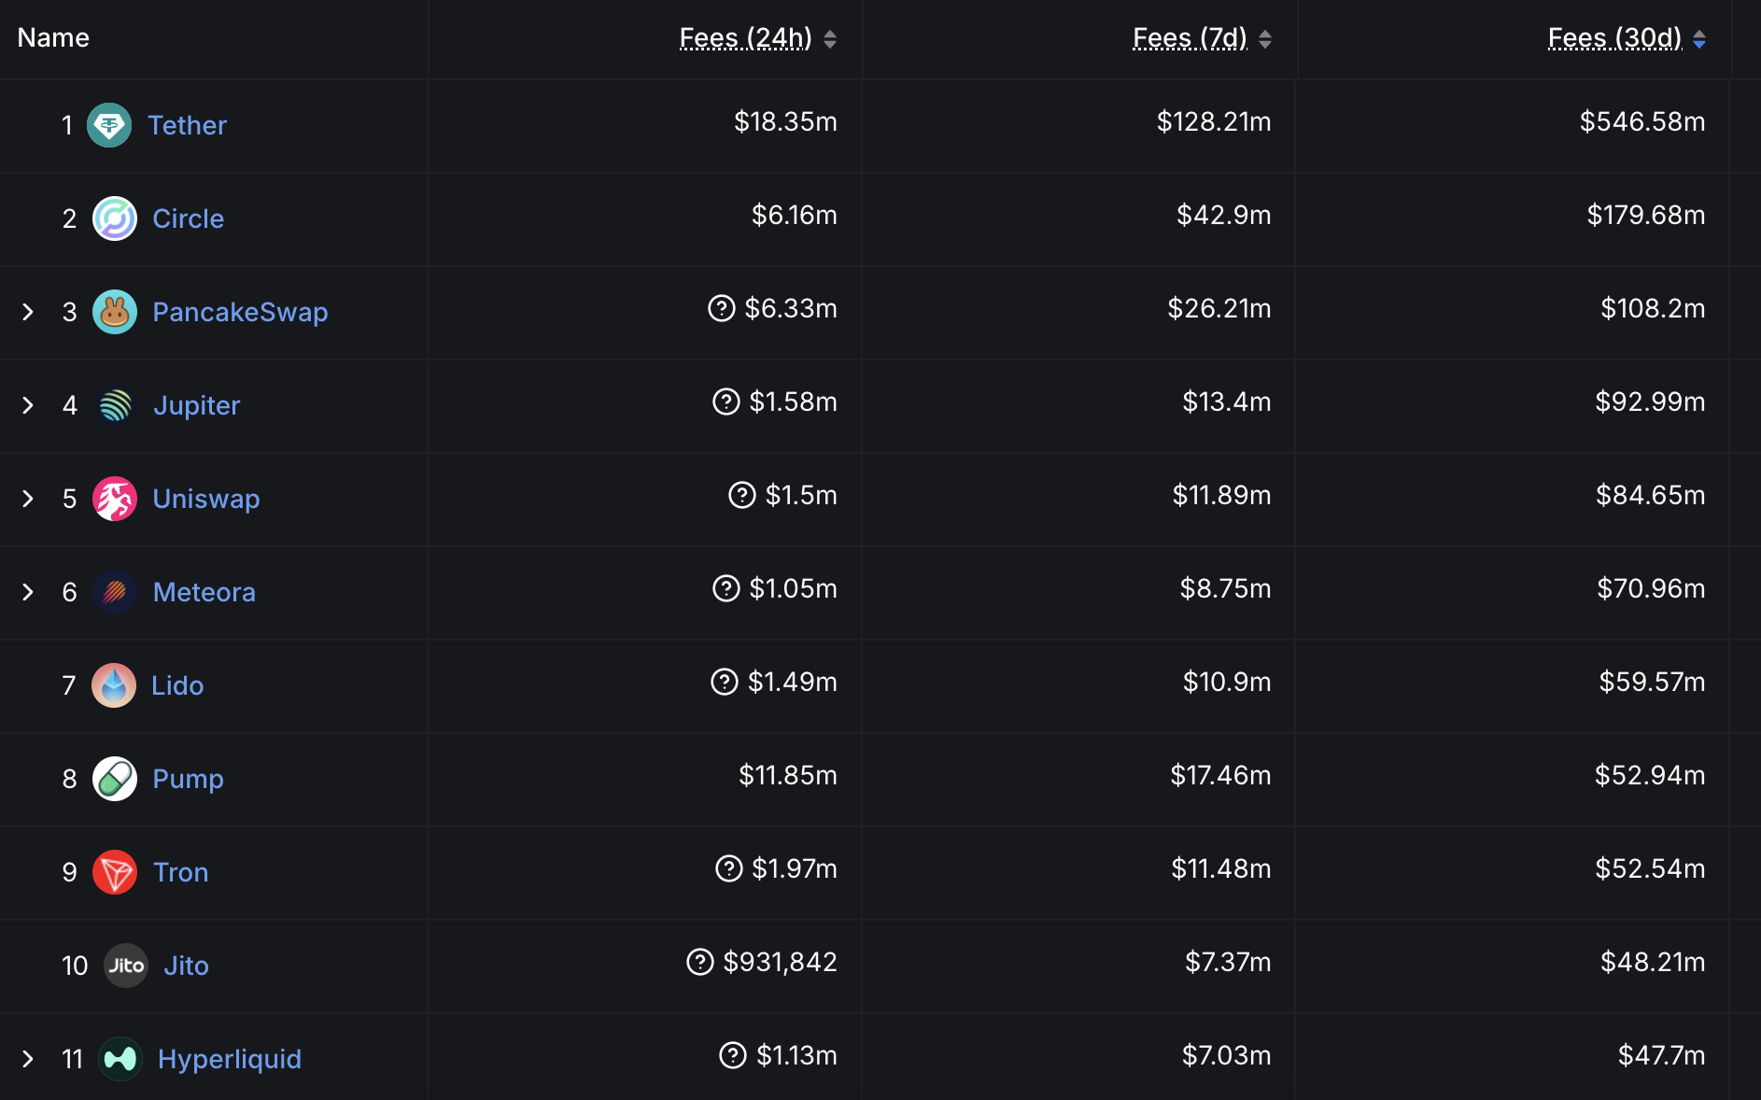
Task: Click the Name column header
Action: coord(53,38)
